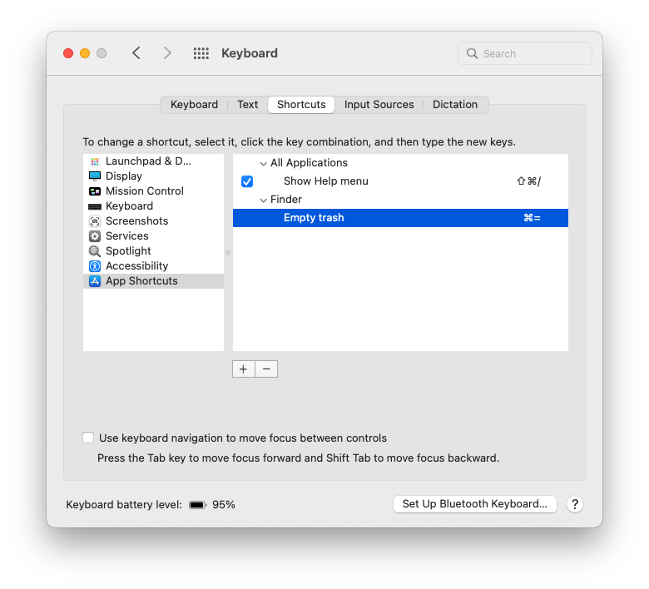The height and width of the screenshot is (589, 649).
Task: Click the Display monitor icon
Action: click(95, 176)
